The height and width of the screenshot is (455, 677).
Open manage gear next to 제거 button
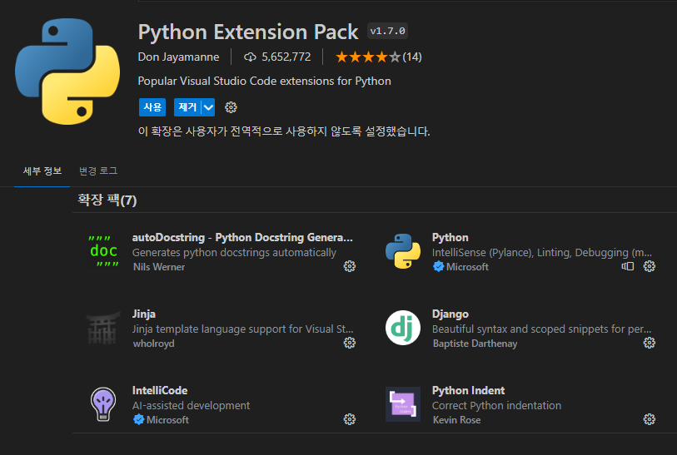coord(231,107)
